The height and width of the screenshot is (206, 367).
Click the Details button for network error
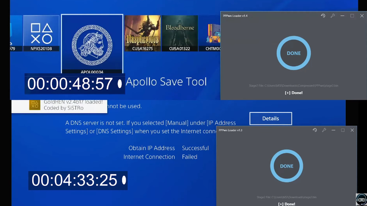270,118
